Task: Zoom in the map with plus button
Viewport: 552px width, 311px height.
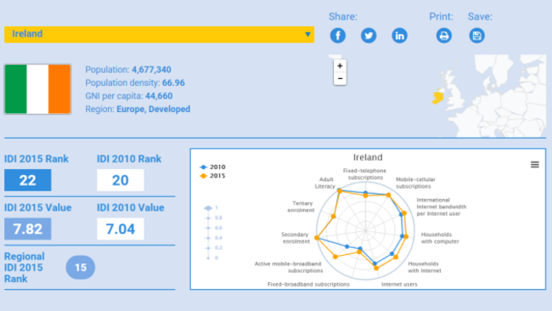Action: point(340,66)
